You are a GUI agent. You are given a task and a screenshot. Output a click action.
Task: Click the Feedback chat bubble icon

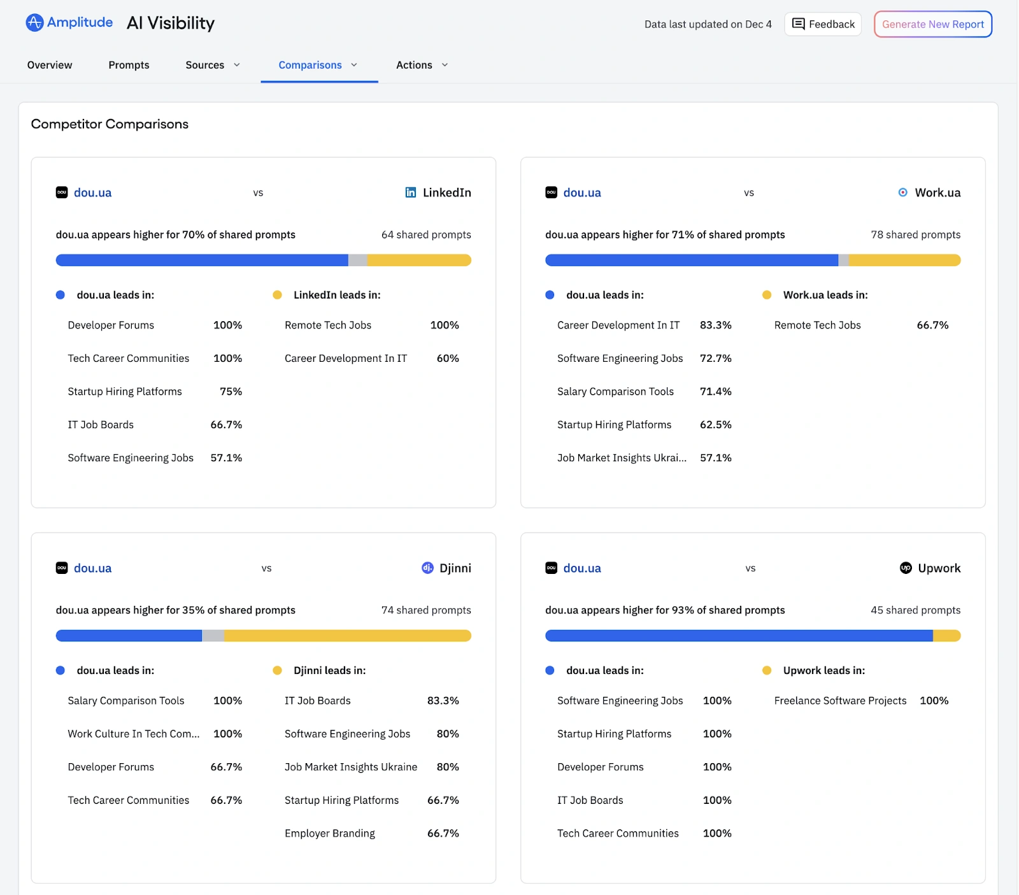coord(798,24)
